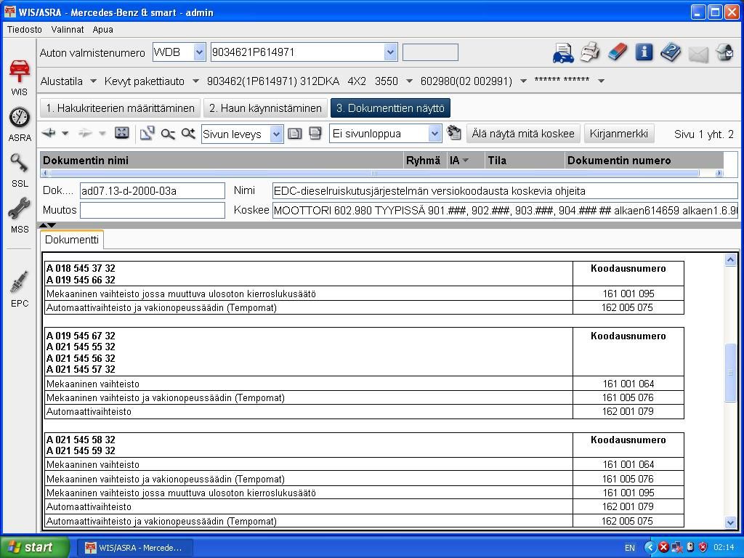The image size is (744, 558).
Task: Select the Dokumentti tab
Action: [x=72, y=240]
